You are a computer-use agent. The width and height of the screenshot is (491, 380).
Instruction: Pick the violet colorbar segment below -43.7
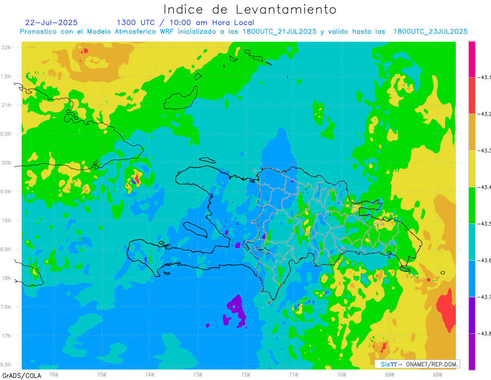[x=472, y=315]
